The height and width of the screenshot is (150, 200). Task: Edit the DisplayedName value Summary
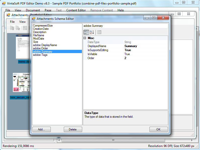(146, 46)
